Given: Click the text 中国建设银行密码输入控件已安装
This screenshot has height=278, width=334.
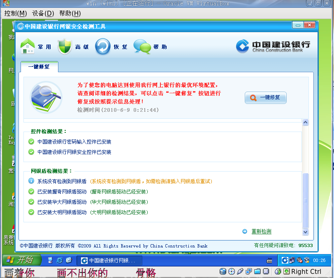Looking at the screenshot, I should tap(74, 142).
